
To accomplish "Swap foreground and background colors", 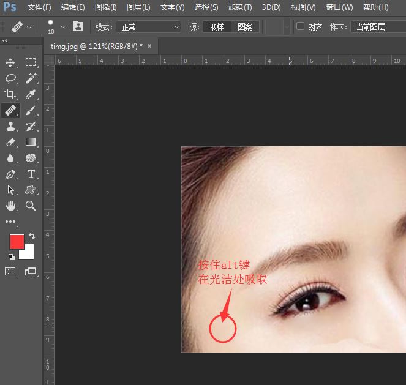I will (32, 236).
